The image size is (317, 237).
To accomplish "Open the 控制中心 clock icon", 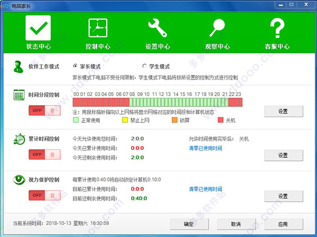I will (97, 27).
